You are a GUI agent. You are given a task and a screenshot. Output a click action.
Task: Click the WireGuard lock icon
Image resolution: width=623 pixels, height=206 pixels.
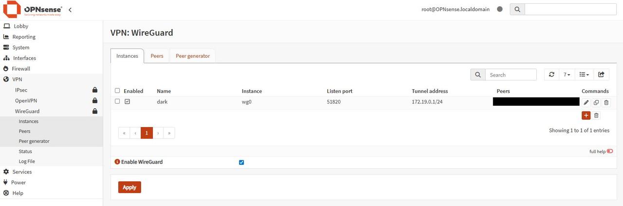(95, 111)
